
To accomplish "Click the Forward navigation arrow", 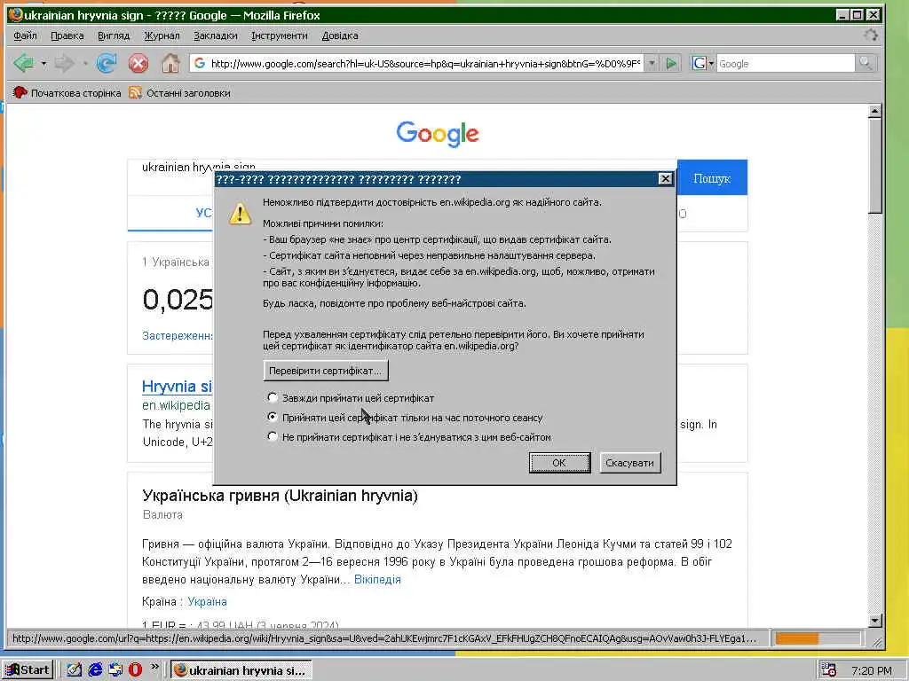I will pyautogui.click(x=64, y=63).
